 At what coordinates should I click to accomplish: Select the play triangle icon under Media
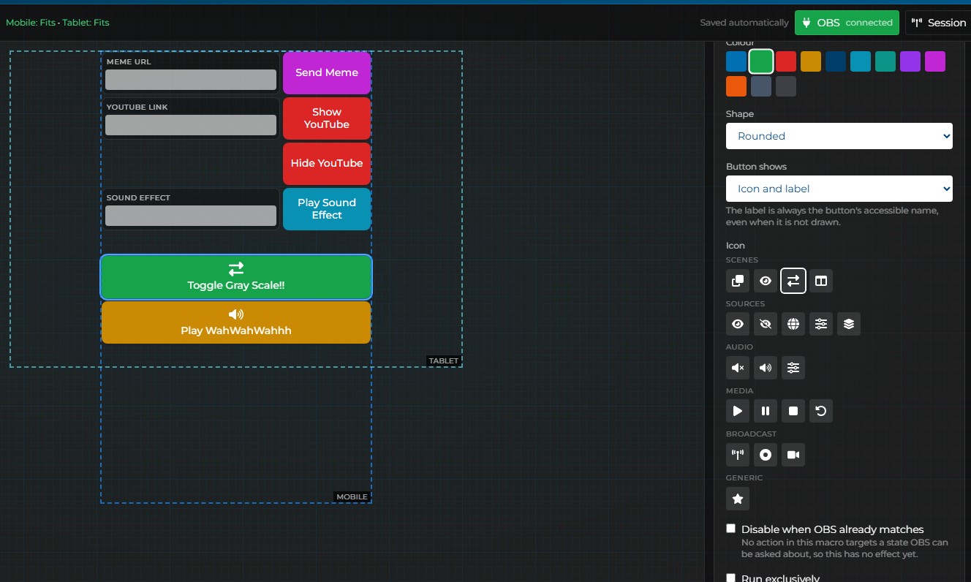point(738,411)
